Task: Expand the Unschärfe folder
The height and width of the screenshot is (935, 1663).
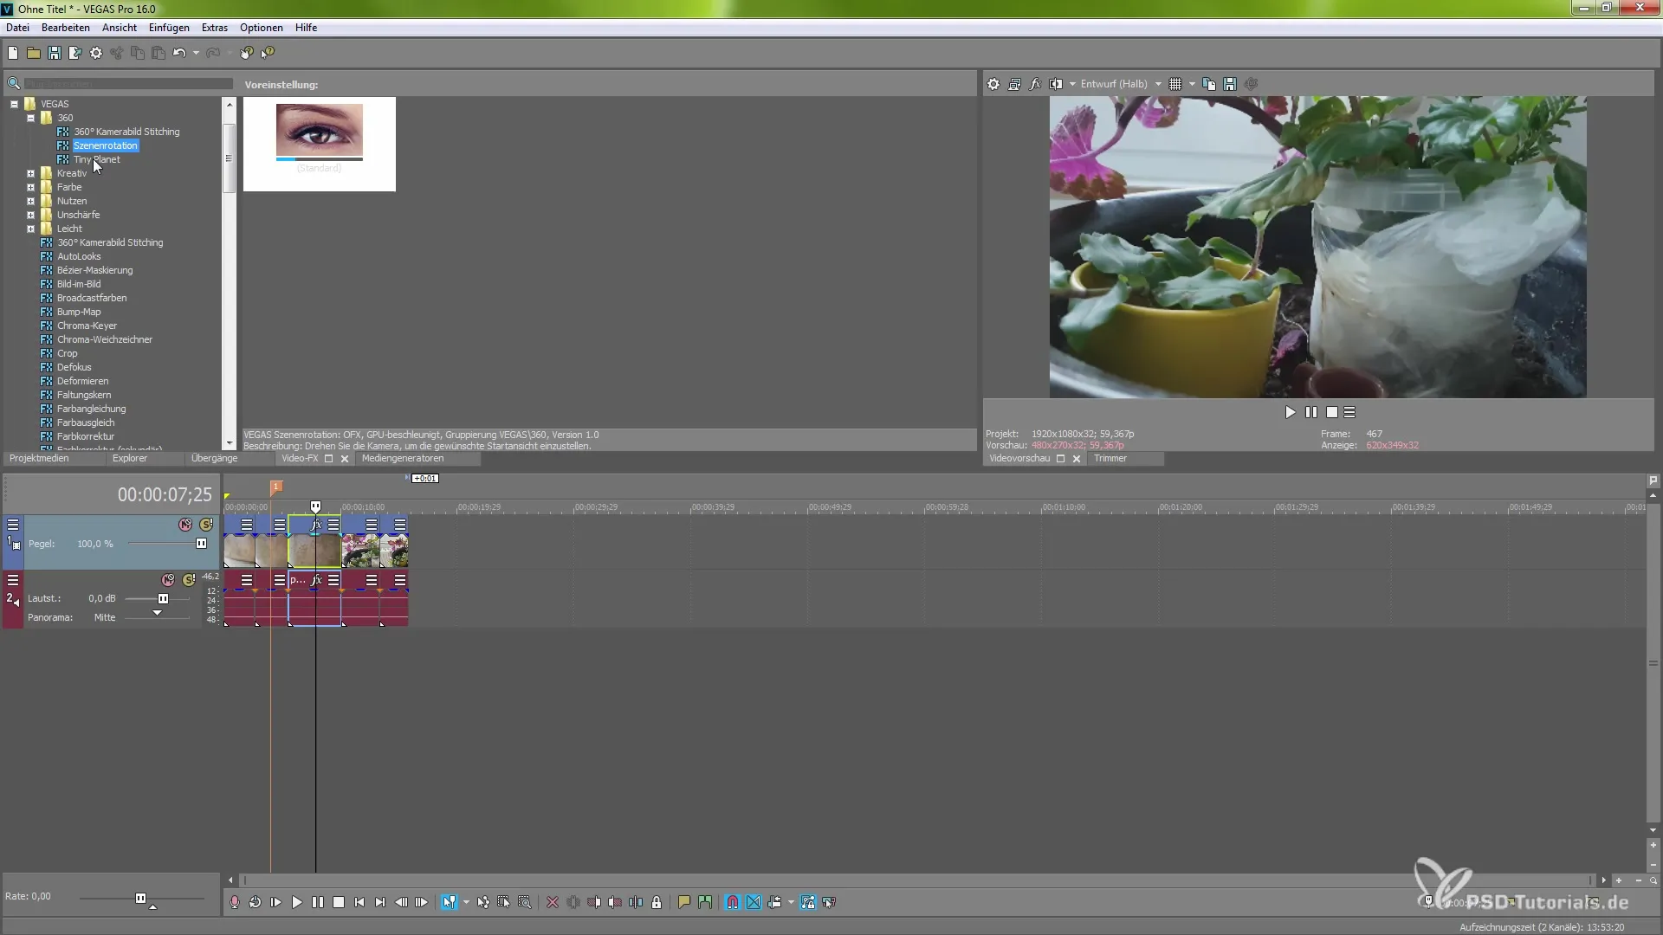Action: 31,215
